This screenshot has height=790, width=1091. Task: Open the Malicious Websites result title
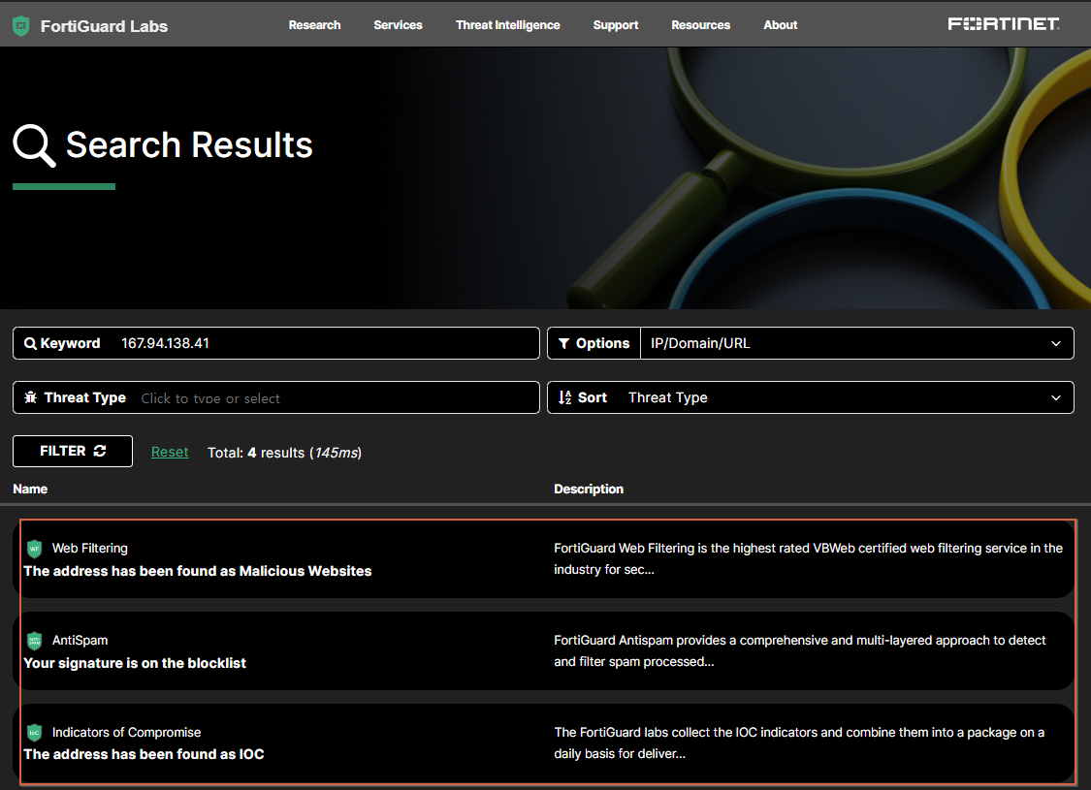coord(198,571)
